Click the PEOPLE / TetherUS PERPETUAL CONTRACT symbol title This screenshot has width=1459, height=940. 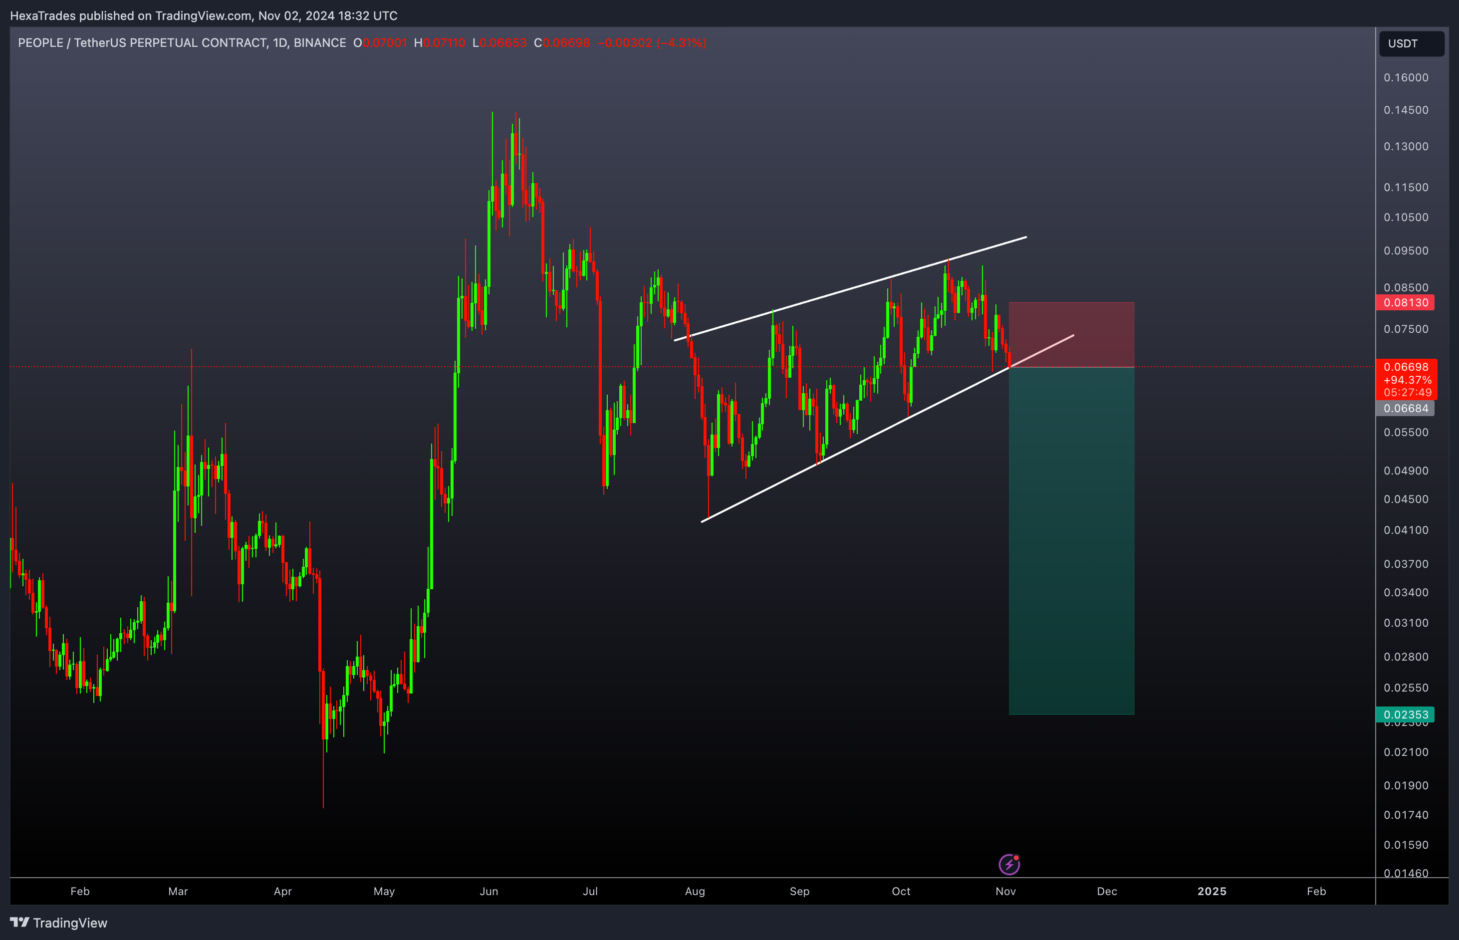[182, 43]
